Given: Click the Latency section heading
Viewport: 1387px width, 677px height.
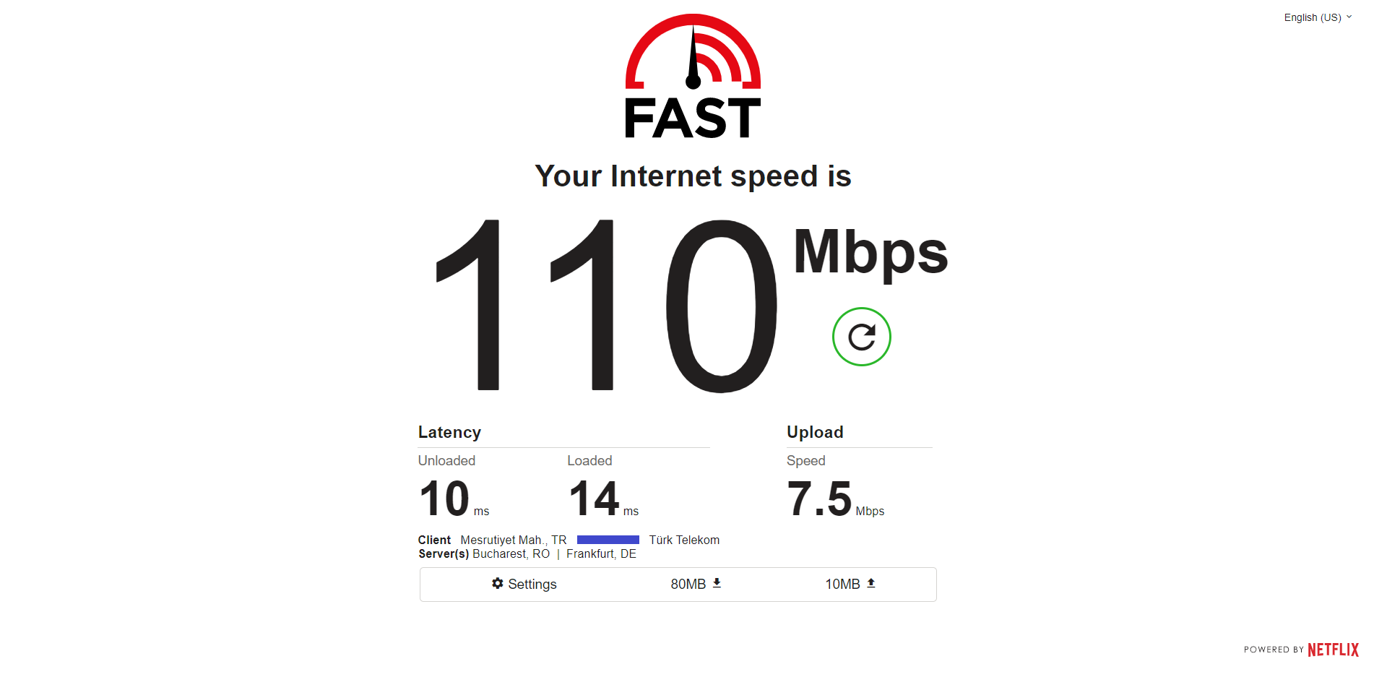Looking at the screenshot, I should click(449, 432).
